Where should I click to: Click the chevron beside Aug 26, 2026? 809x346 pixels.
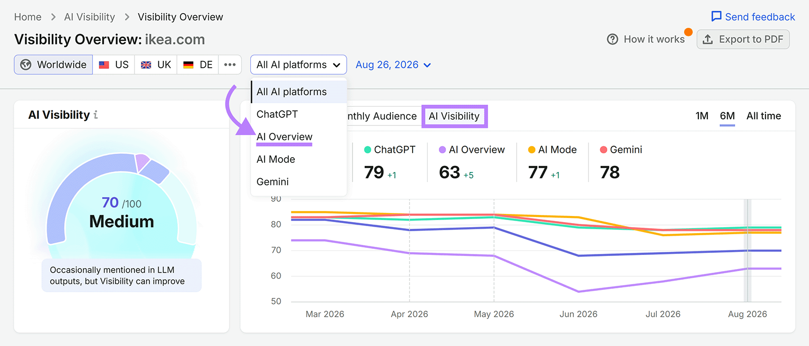pyautogui.click(x=427, y=65)
